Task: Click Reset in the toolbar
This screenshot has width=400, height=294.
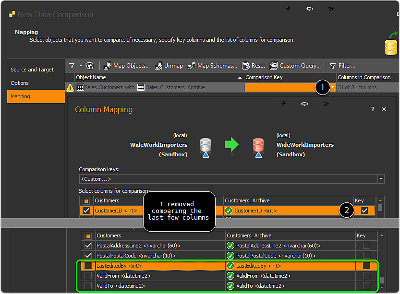Action: 254,66
